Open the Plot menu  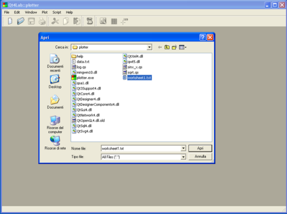[44, 12]
